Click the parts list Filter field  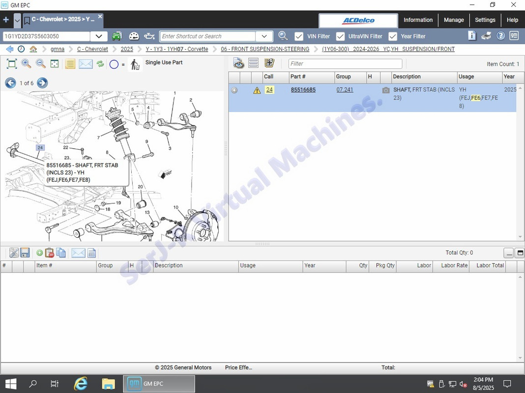345,63
